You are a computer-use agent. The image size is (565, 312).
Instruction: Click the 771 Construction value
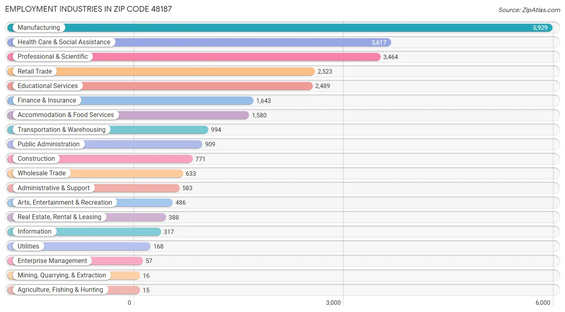201,159
